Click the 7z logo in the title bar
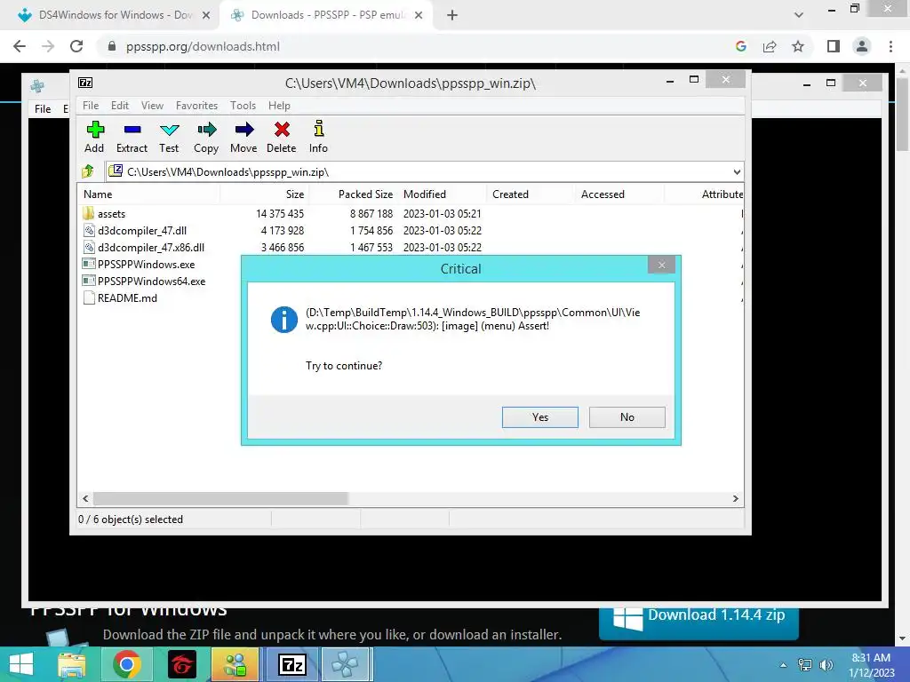 (85, 83)
